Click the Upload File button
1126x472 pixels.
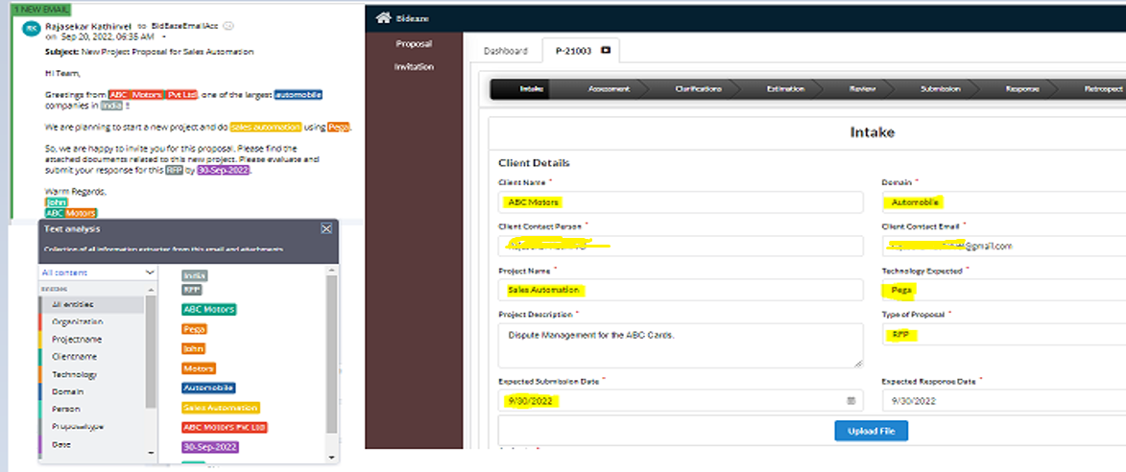[x=871, y=431]
